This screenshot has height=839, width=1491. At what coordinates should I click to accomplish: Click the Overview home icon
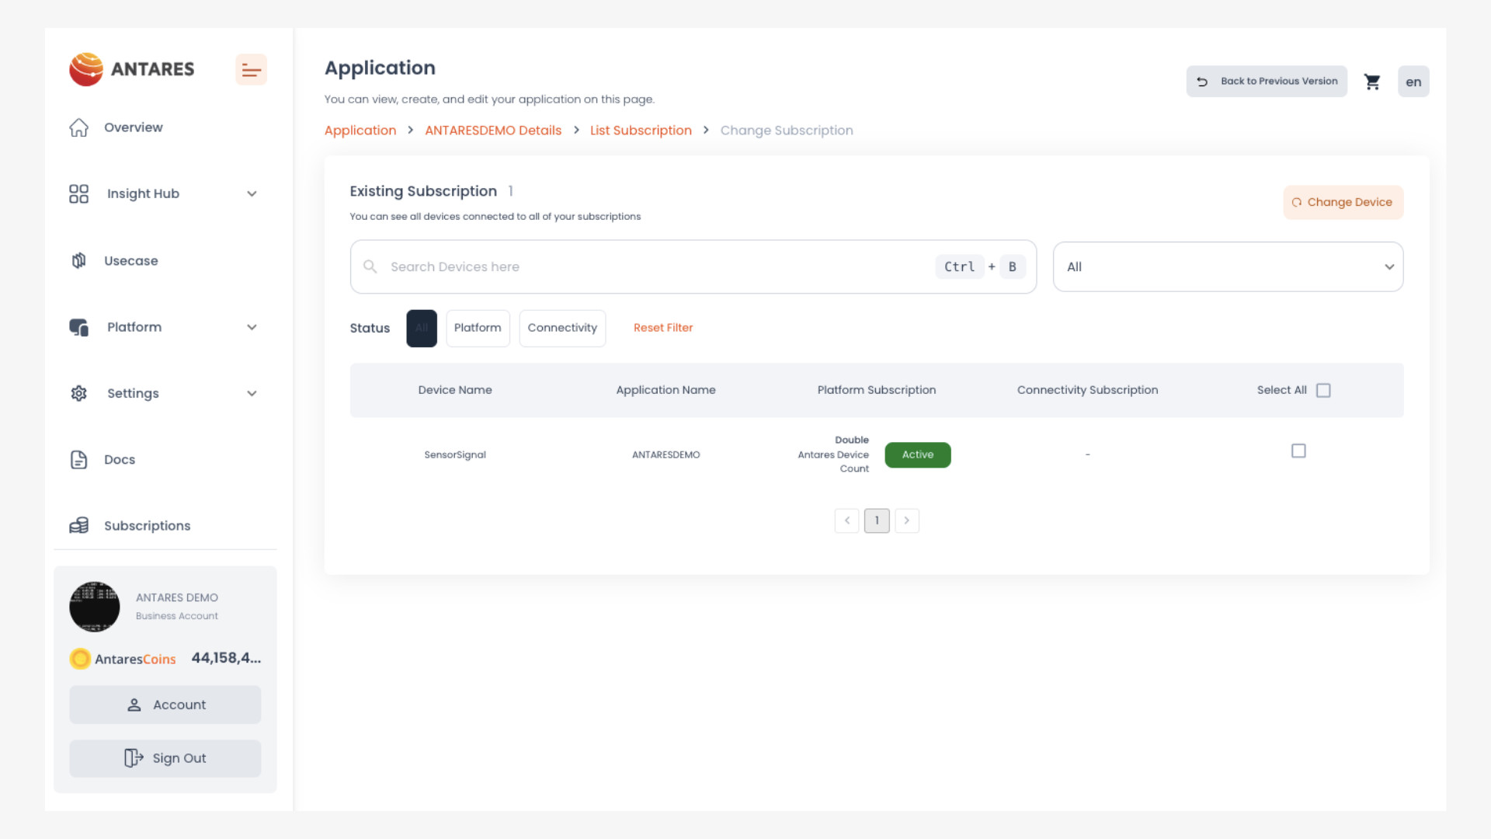(x=78, y=127)
